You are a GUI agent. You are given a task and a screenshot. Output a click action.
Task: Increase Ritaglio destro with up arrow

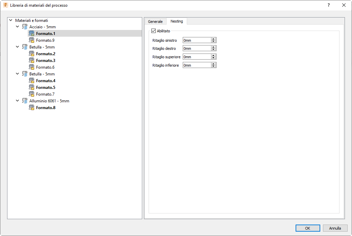point(213,47)
